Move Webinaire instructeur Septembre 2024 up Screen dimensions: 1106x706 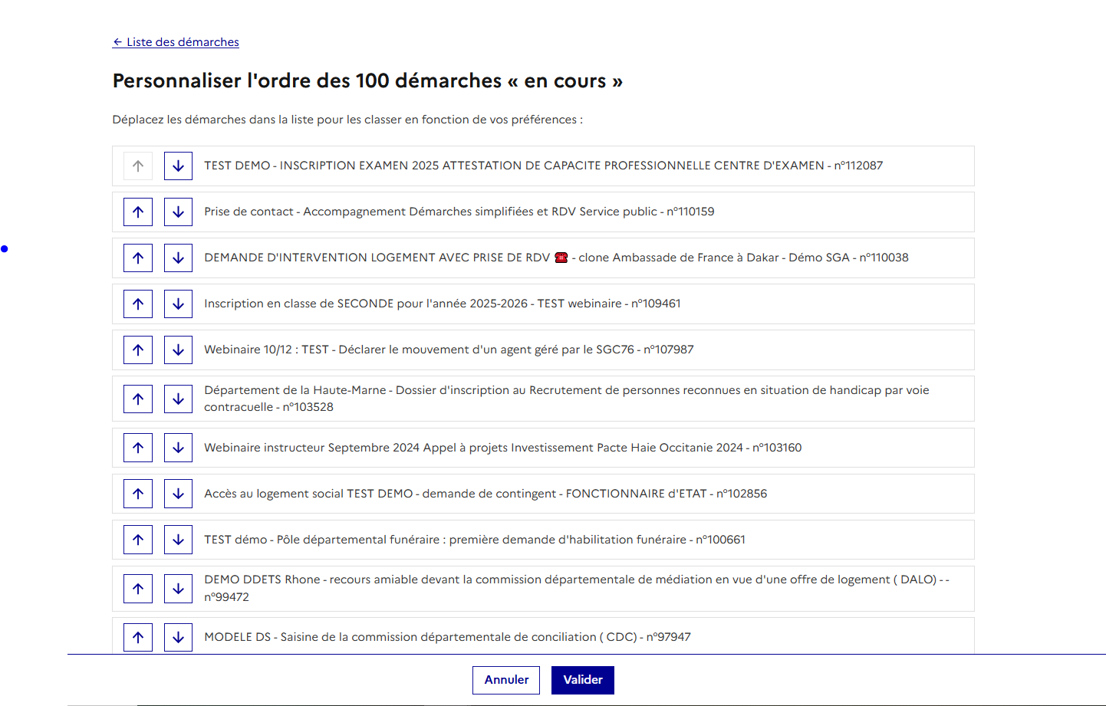click(x=138, y=448)
